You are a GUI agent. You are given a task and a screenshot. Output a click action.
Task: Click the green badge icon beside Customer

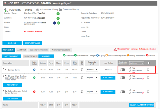(58, 18)
